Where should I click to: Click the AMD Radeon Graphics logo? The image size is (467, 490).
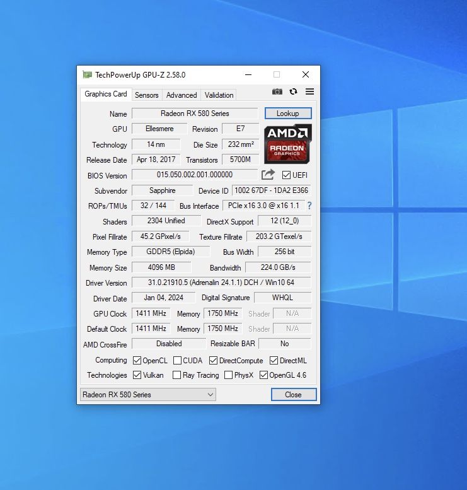287,144
